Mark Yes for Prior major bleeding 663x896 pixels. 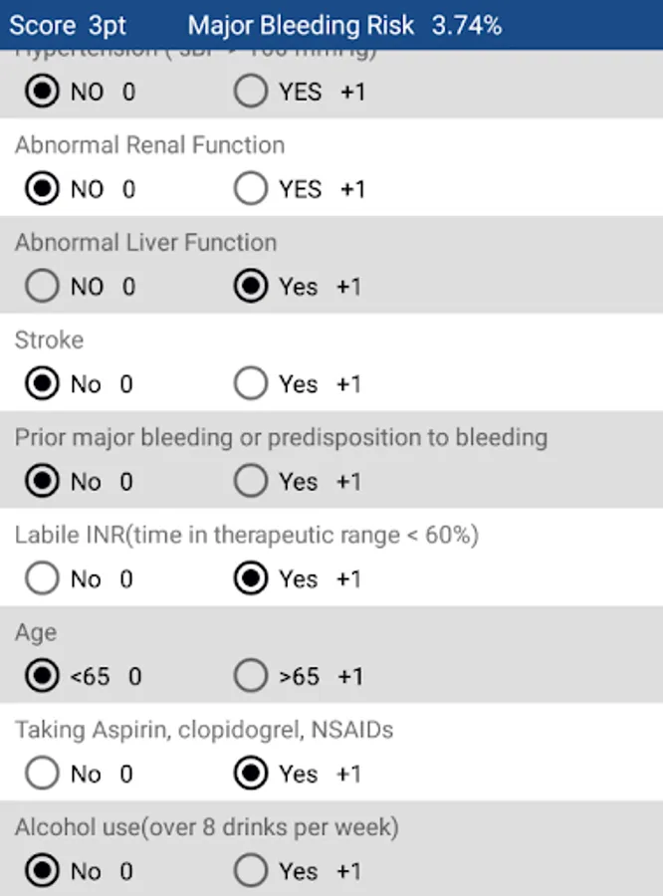[251, 482]
